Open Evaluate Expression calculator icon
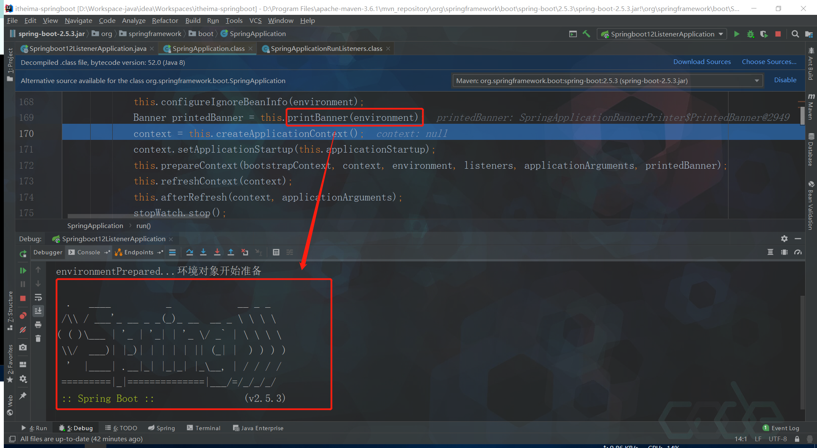This screenshot has width=817, height=448. tap(276, 252)
